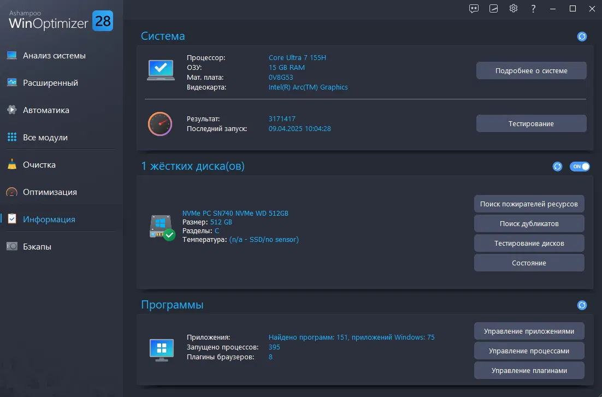This screenshot has width=602, height=397.
Task: Open settings via the gear icon
Action: pos(514,8)
